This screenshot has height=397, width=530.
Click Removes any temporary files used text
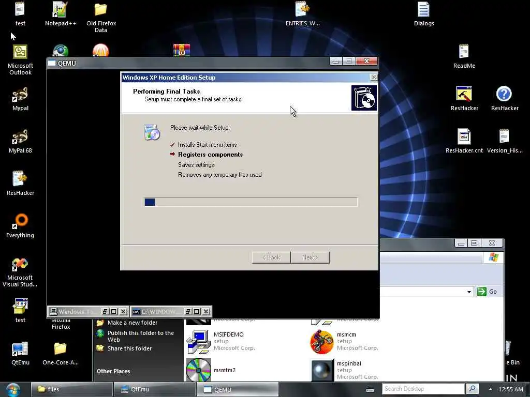pyautogui.click(x=219, y=175)
